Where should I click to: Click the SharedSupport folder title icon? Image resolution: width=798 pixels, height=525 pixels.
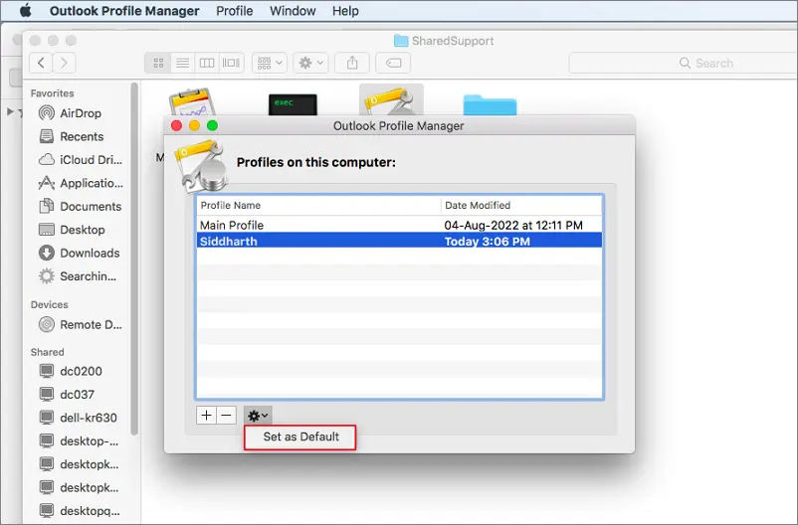point(401,41)
